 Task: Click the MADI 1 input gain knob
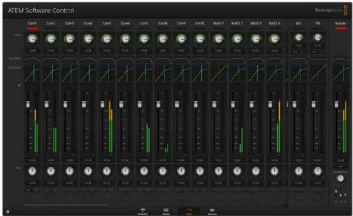(x=218, y=39)
